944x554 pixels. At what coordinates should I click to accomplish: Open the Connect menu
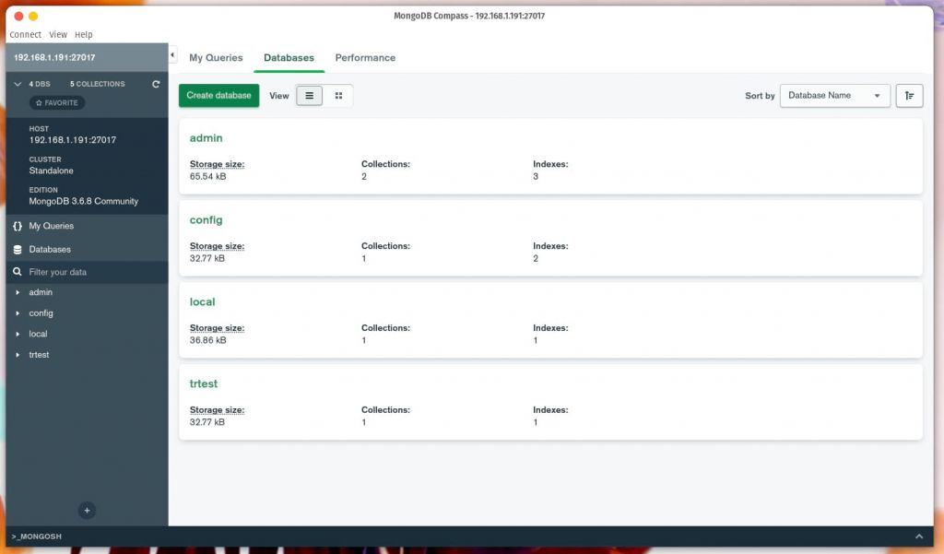click(24, 34)
